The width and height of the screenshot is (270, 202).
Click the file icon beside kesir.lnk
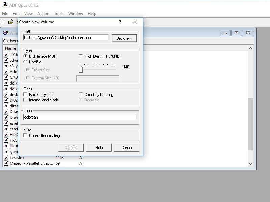(6, 158)
